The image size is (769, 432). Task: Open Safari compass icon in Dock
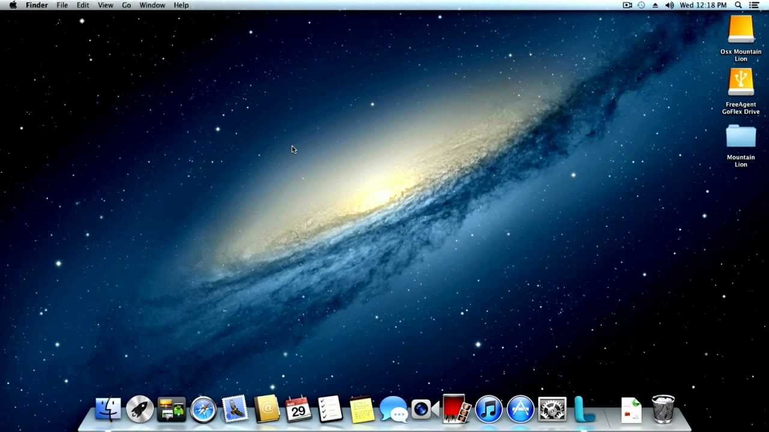tap(203, 410)
